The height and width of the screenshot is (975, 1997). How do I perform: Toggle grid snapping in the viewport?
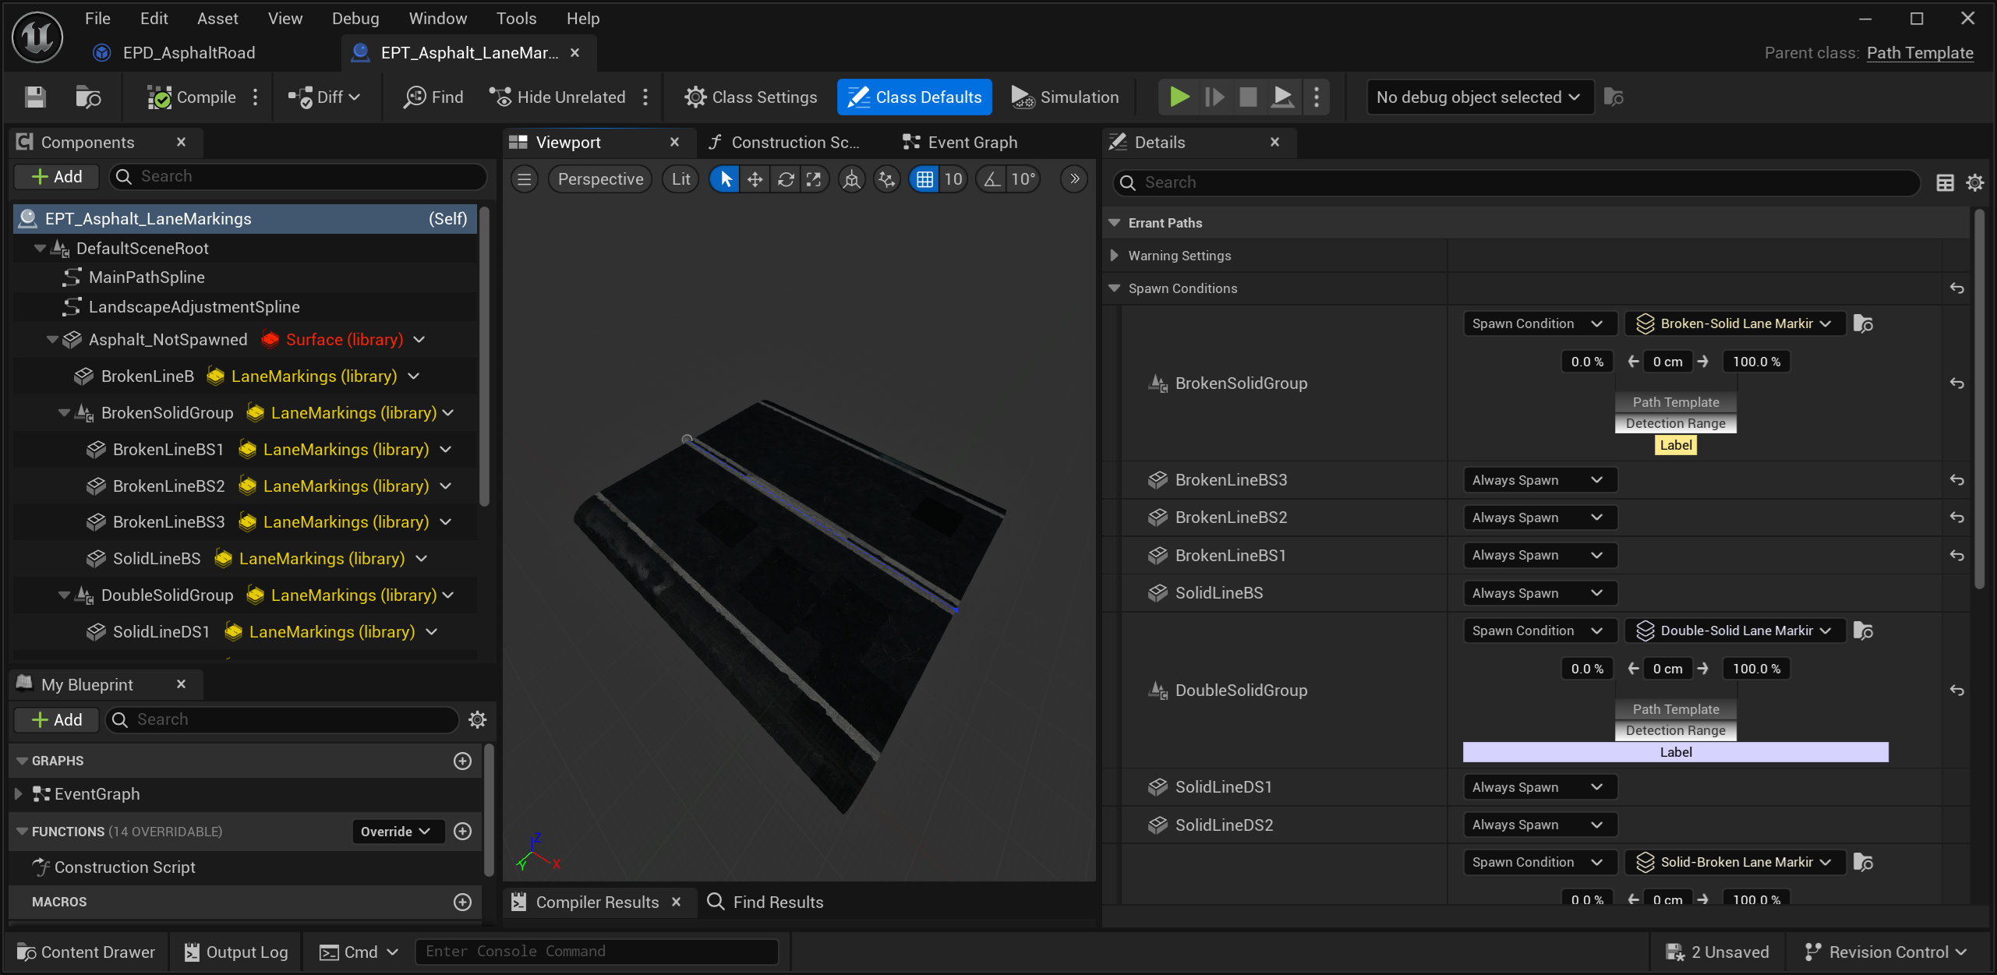tap(924, 180)
